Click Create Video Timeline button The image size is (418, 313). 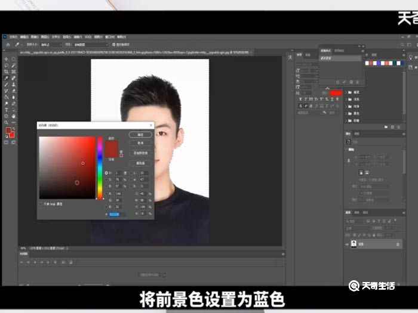click(x=149, y=275)
